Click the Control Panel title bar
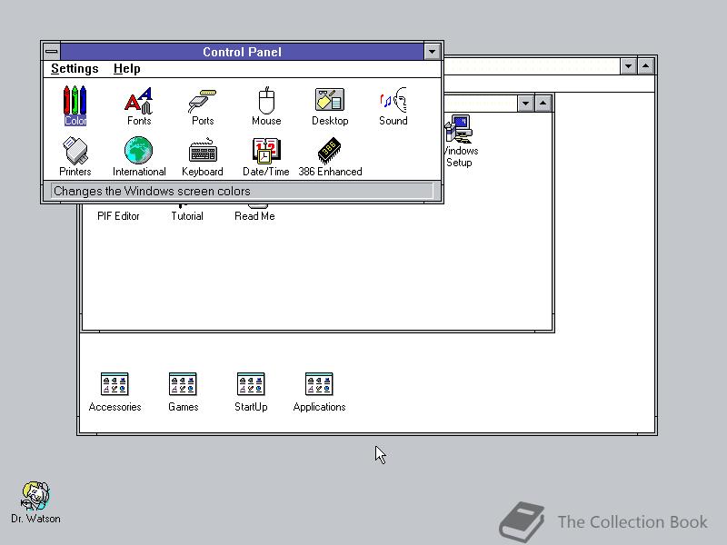Screen dimensions: 727x545 coord(242,52)
